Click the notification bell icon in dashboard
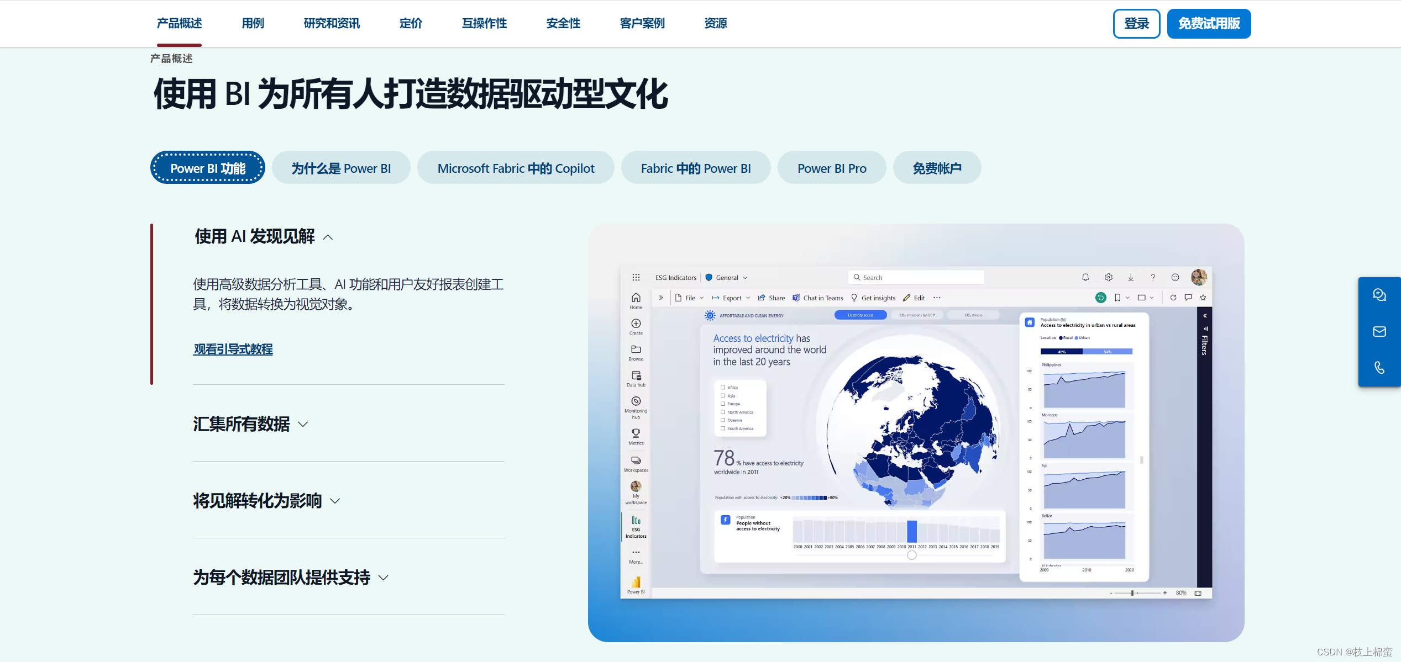 point(1085,277)
